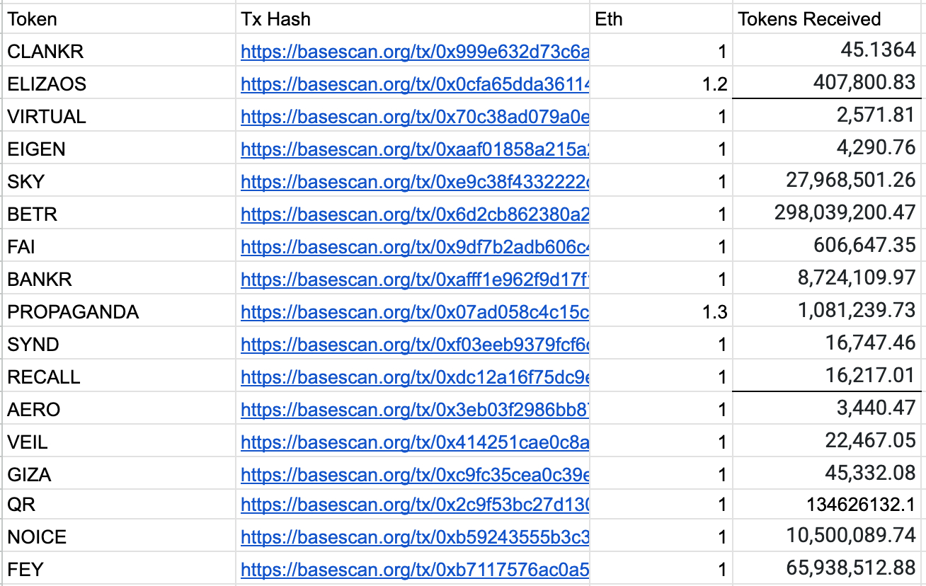Screen dimensions: 926x586
Task: Open the PROPAGANDA basescan link
Action: point(415,312)
